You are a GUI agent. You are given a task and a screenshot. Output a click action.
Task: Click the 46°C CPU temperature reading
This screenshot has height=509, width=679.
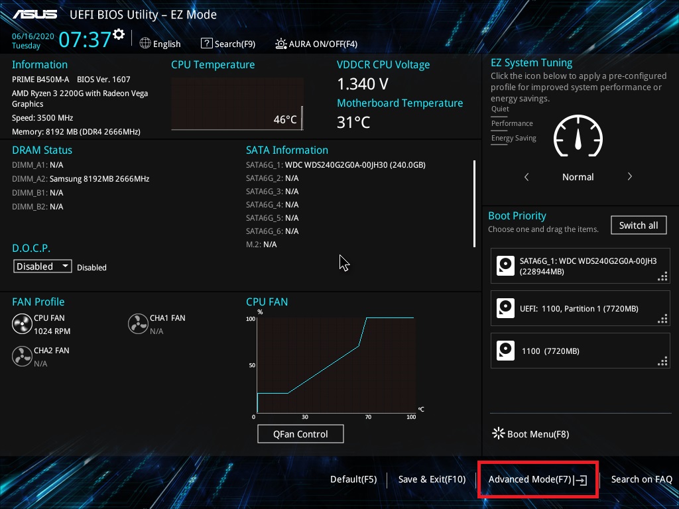[285, 119]
